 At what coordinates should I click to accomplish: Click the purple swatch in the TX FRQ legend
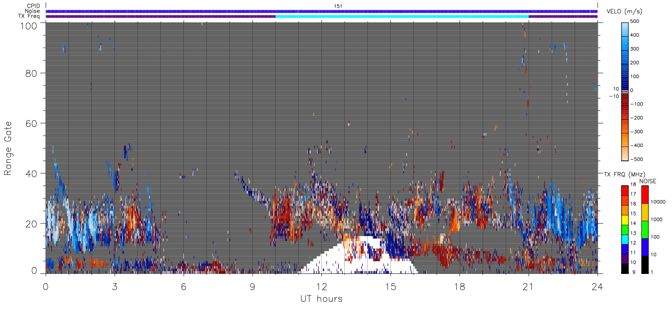pyautogui.click(x=625, y=259)
